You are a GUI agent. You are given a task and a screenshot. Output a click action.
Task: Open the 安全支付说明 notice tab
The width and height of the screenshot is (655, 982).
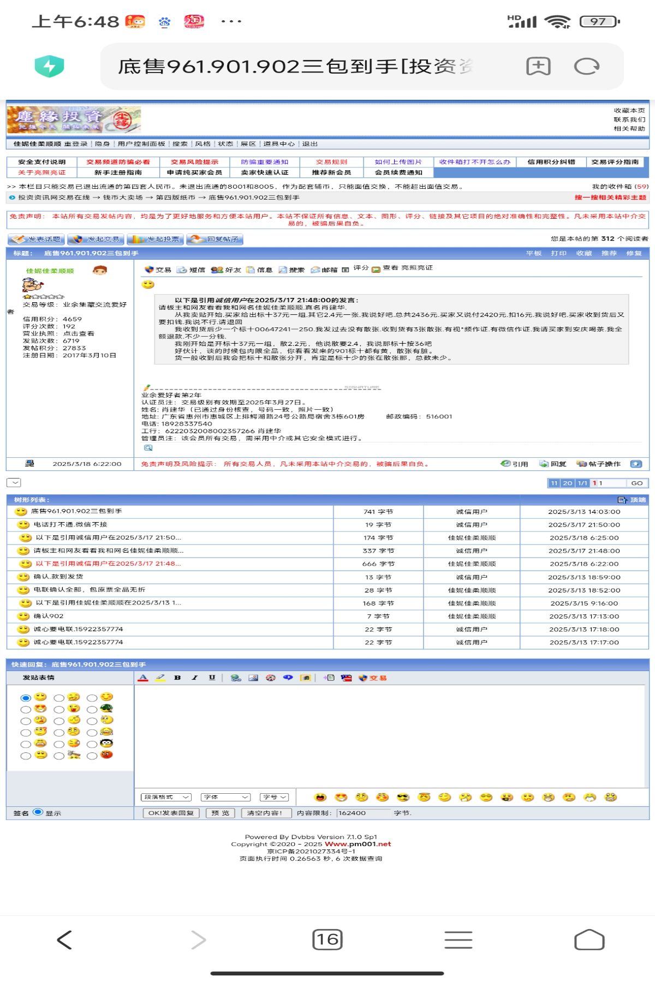pyautogui.click(x=41, y=162)
